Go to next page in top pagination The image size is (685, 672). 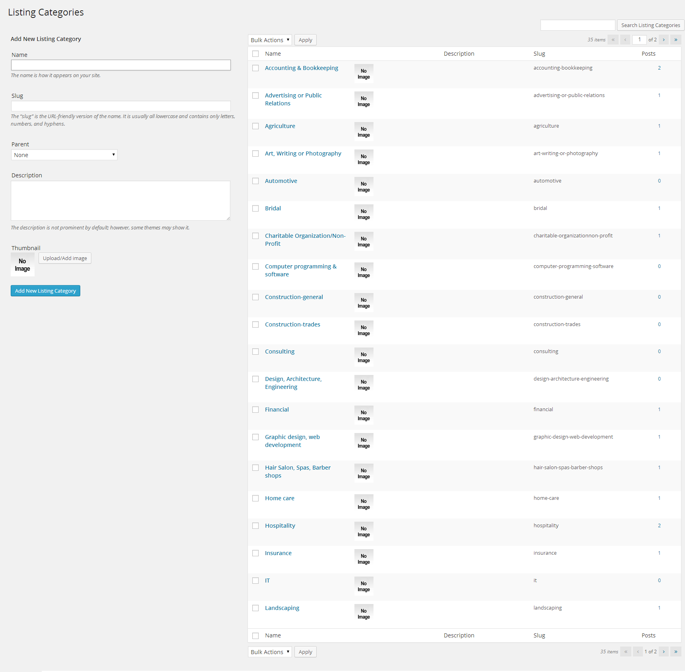point(664,40)
